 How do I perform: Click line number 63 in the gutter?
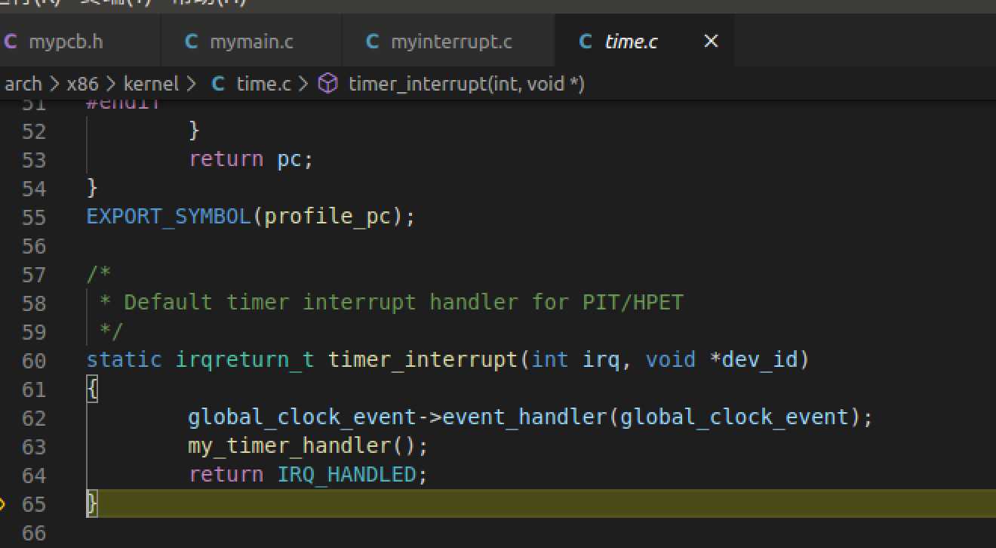pos(34,447)
